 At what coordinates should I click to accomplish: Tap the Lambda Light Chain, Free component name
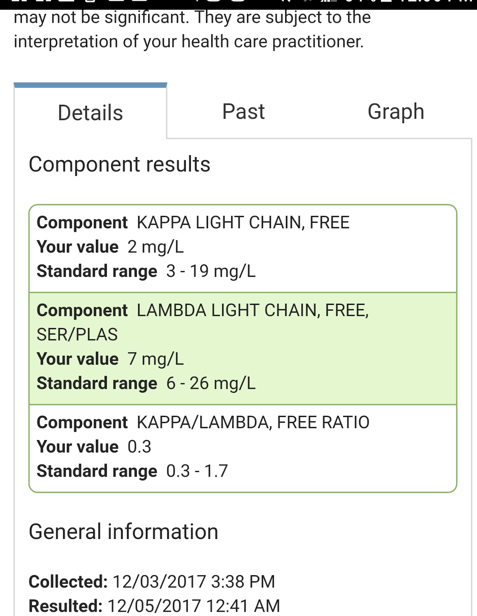tap(252, 310)
